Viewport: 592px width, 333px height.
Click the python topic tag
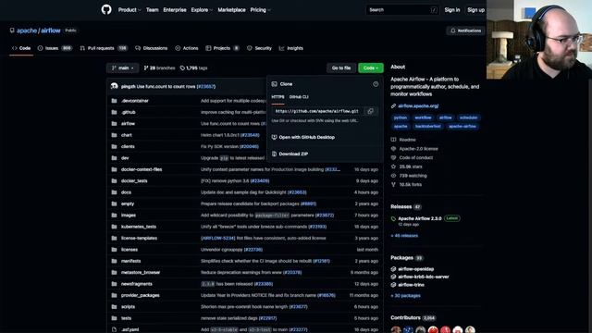pyautogui.click(x=401, y=117)
